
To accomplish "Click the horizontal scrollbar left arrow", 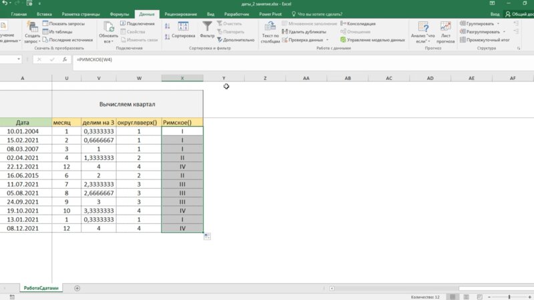I will [x=332, y=289].
